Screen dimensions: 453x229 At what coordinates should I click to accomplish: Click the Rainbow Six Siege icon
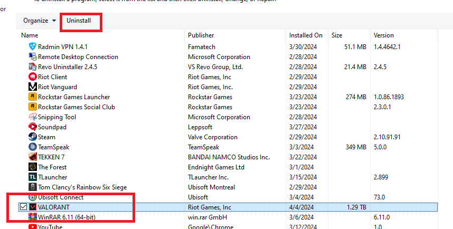pyautogui.click(x=33, y=187)
